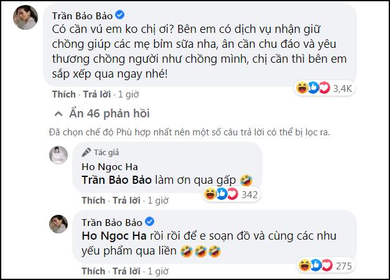Like Trần Bảo Bảo's last reply with Thích
The height and width of the screenshot is (280, 390).
(x=93, y=271)
